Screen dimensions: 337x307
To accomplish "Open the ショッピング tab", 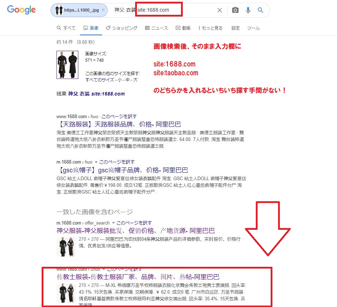I will [x=122, y=28].
